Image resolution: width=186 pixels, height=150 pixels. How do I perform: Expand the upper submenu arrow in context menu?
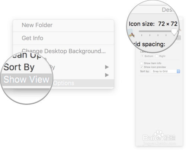tap(107, 67)
